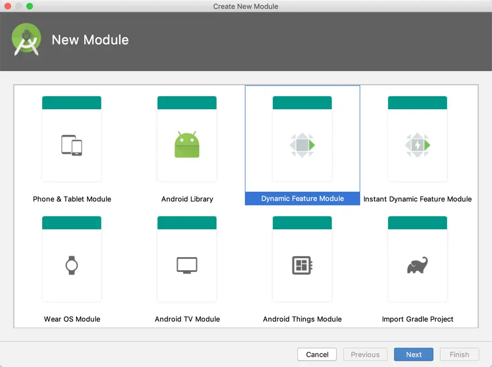Click the Android TV Module label
Viewport: 492px width, 367px height.
point(187,319)
